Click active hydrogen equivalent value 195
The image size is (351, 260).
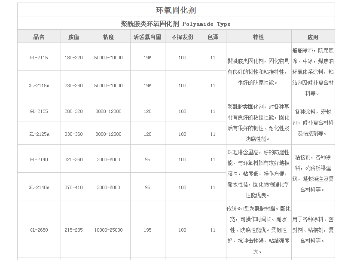pos(147,230)
